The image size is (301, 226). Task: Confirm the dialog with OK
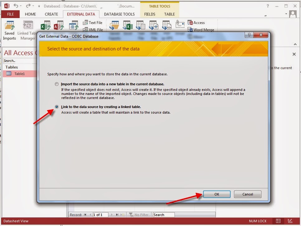pos(217,194)
